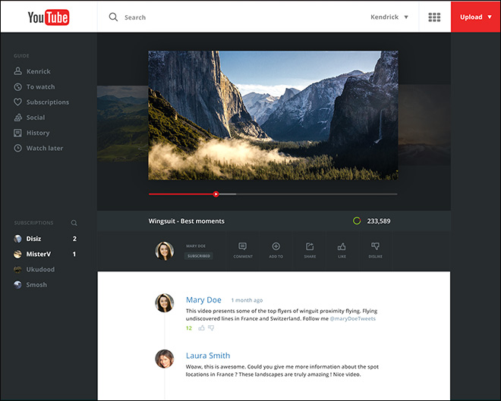Thumbs down Mary Doe's comment
Viewport: 501px width, 401px height.
(x=211, y=328)
